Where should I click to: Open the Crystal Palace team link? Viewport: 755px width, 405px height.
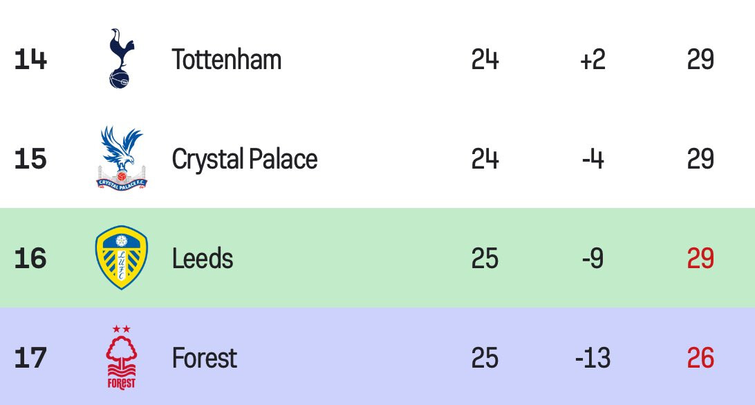pos(245,160)
